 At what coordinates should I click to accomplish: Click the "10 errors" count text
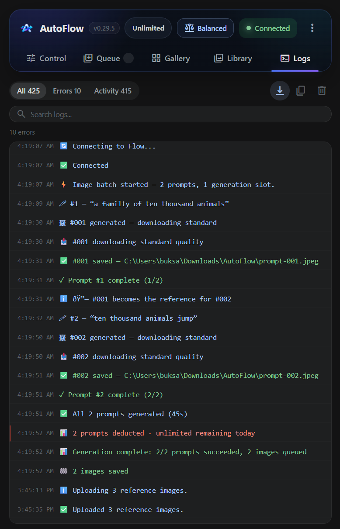coord(22,132)
